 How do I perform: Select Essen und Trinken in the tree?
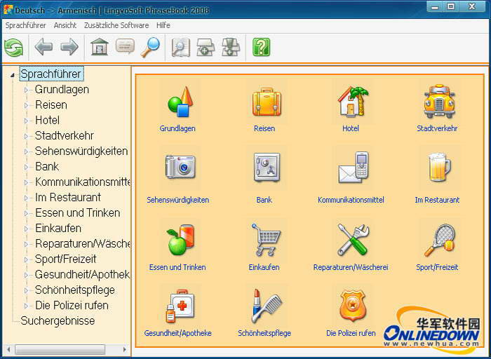click(78, 213)
